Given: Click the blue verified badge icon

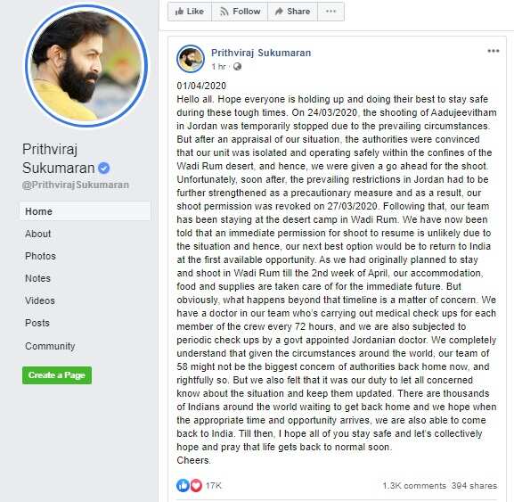Looking at the screenshot, I should click(104, 168).
